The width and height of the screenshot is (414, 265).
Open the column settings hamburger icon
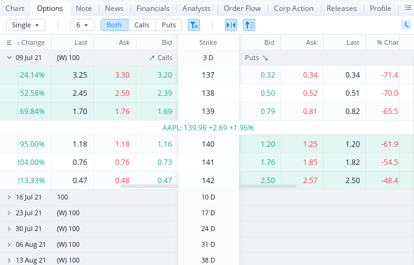[x=9, y=43]
